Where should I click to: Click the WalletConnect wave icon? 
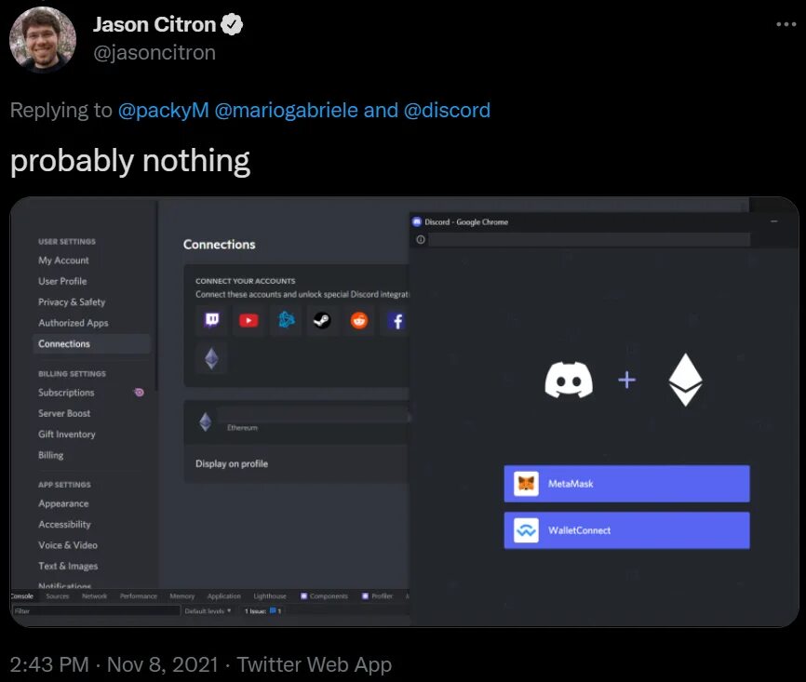[527, 530]
